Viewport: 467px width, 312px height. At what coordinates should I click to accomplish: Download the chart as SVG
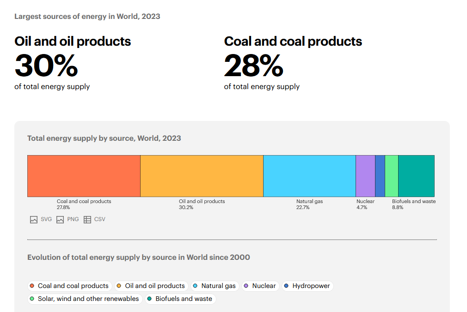[46, 219]
